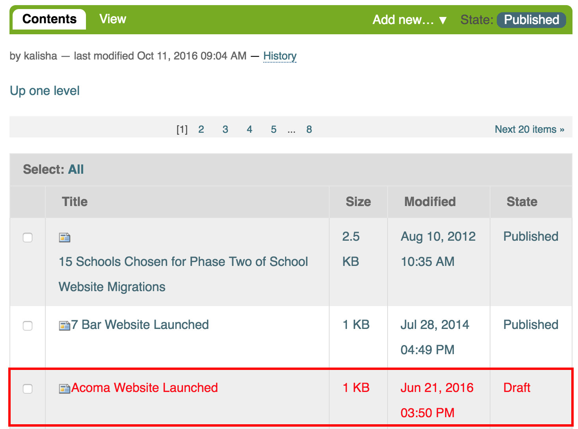Tick the checkbox for 7 Bar Website Launched
The width and height of the screenshot is (578, 429).
(x=28, y=326)
